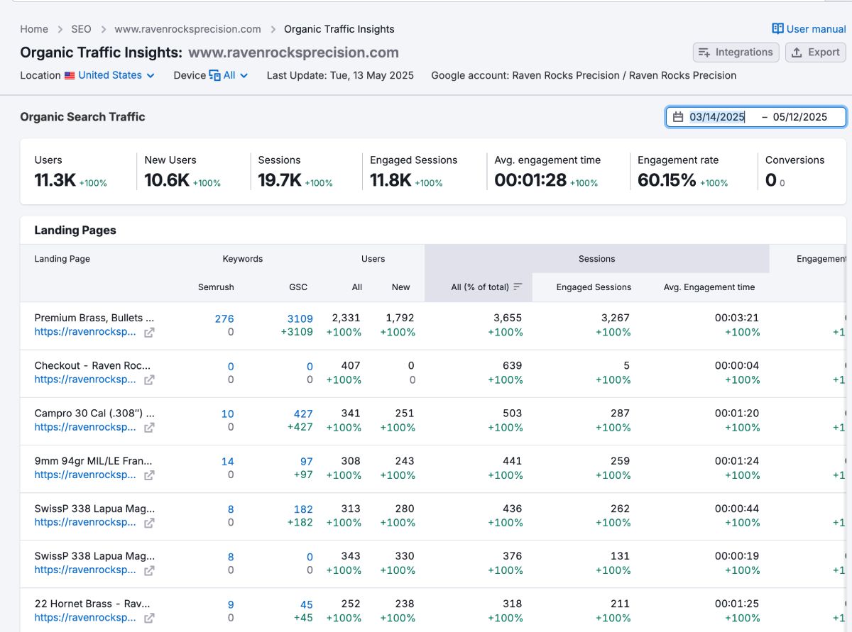This screenshot has height=632, width=852.
Task: Open external link icon for 9mm 94gr MIL/LE row
Action: click(x=149, y=475)
